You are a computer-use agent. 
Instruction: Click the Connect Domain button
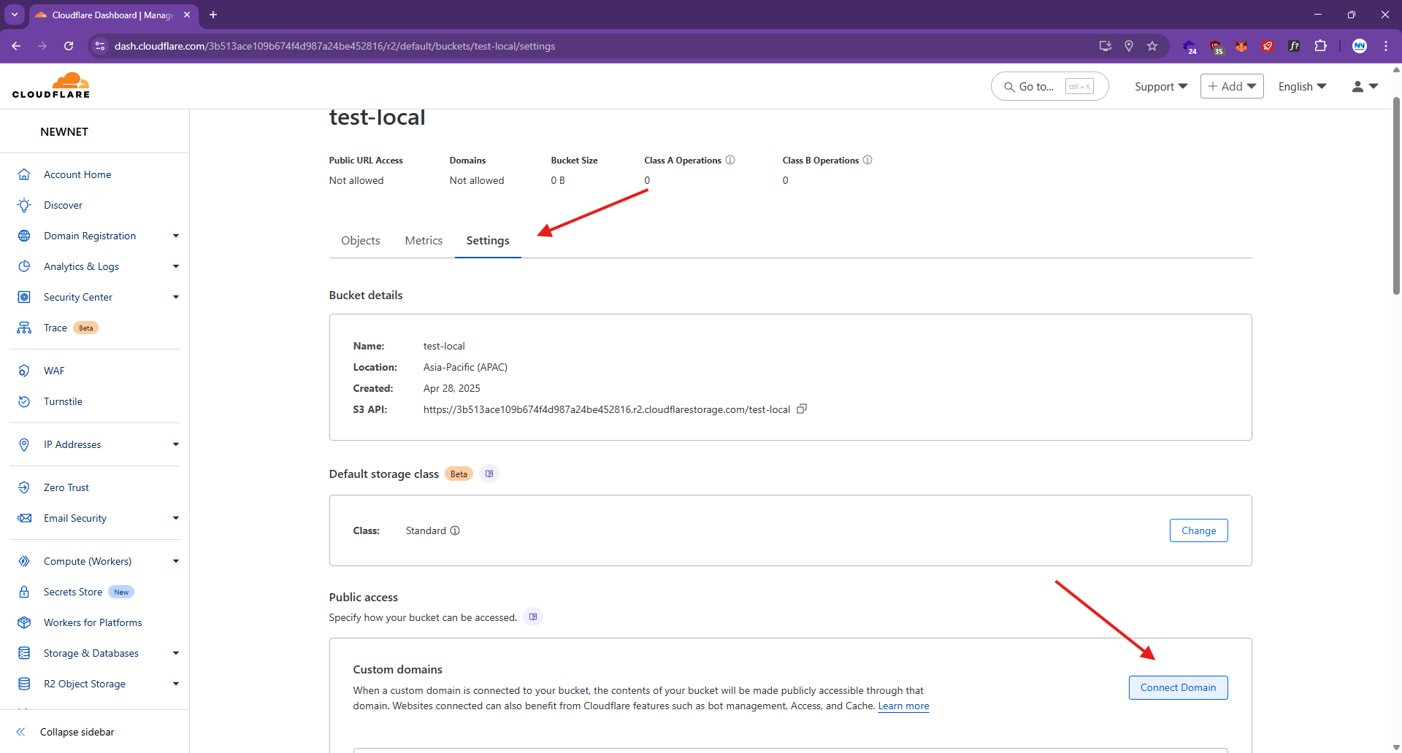(1179, 687)
